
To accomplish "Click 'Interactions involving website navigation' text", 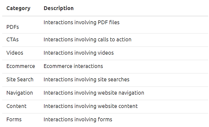I will point(94,93).
